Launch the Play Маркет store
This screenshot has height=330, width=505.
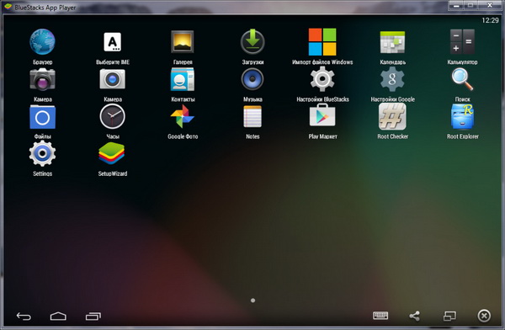coord(322,115)
